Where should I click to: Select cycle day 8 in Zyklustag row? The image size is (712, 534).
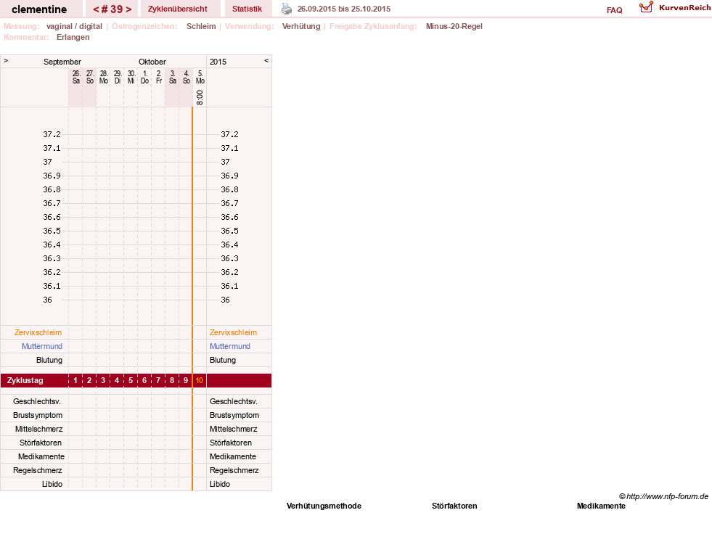coord(171,380)
